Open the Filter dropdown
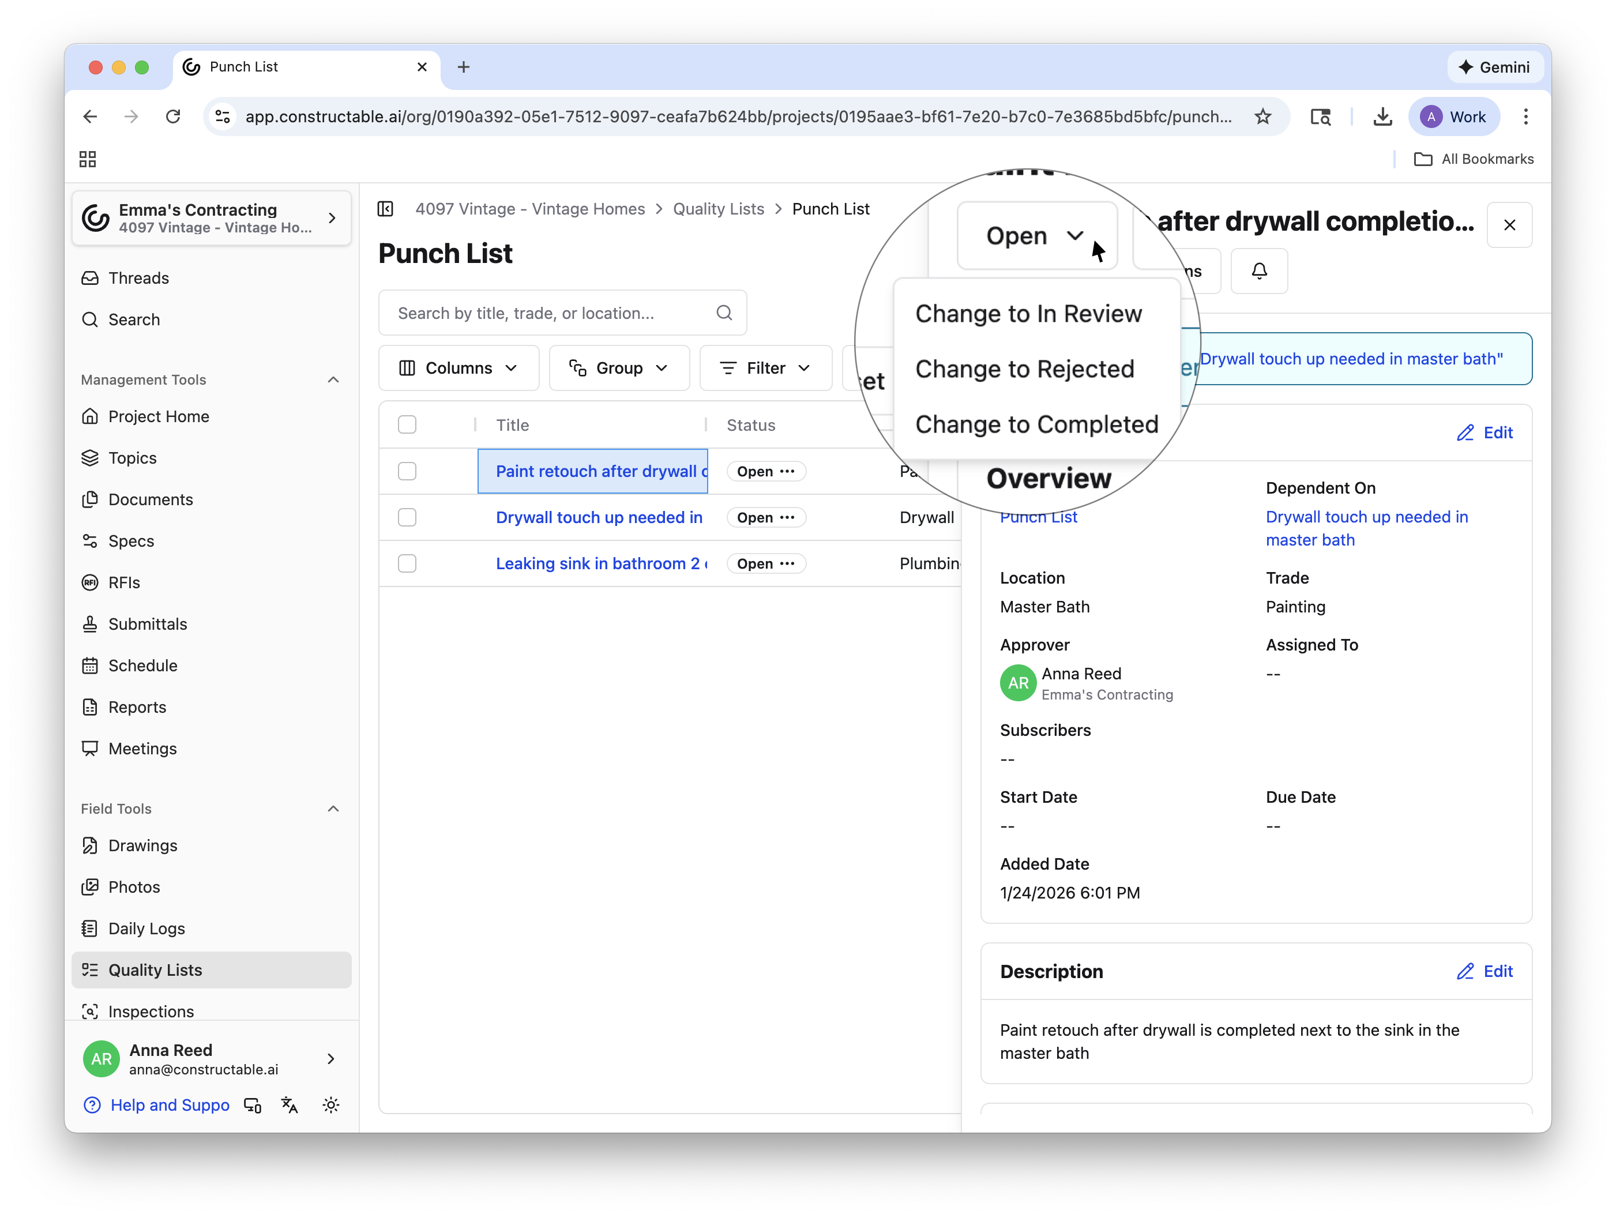The height and width of the screenshot is (1218, 1616). (765, 369)
